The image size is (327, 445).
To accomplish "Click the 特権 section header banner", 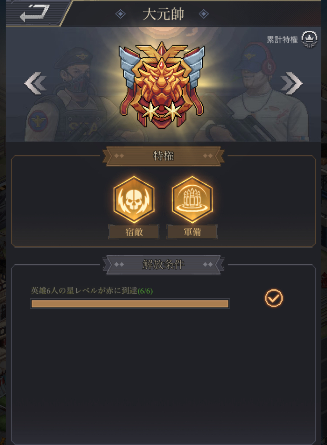I will coord(163,156).
